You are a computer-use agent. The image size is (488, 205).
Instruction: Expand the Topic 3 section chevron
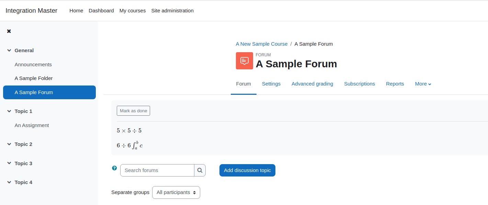tap(9, 163)
